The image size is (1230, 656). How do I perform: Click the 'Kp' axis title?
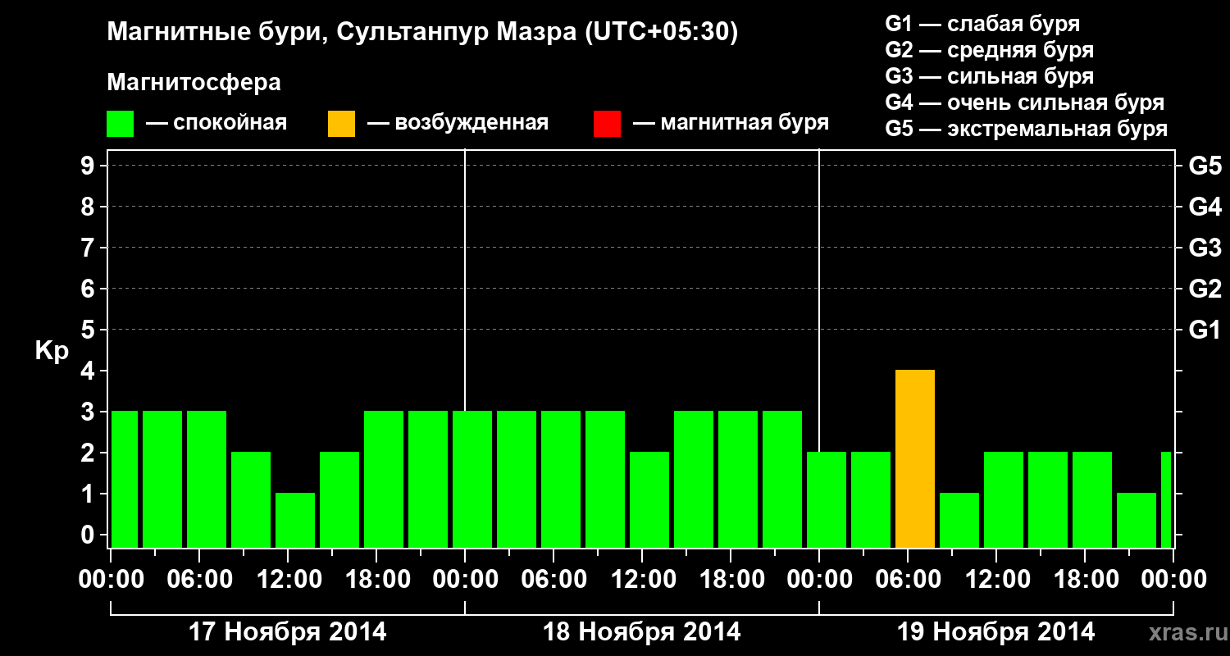coord(52,350)
